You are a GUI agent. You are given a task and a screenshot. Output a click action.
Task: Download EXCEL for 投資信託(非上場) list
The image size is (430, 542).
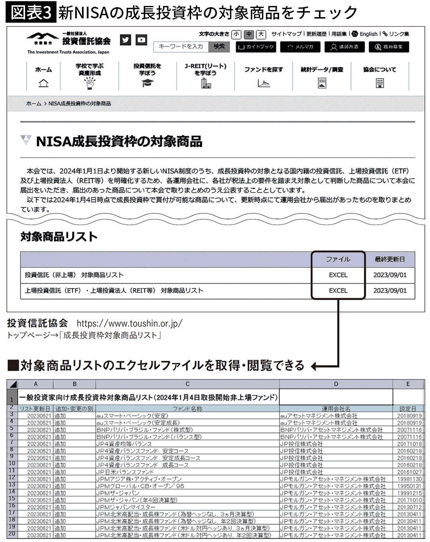pos(338,275)
